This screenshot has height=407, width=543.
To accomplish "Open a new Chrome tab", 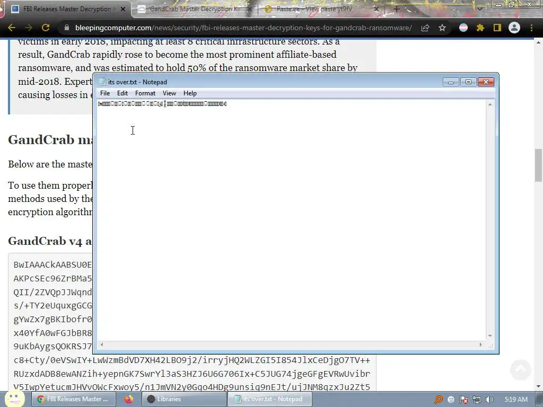I will tap(397, 9).
